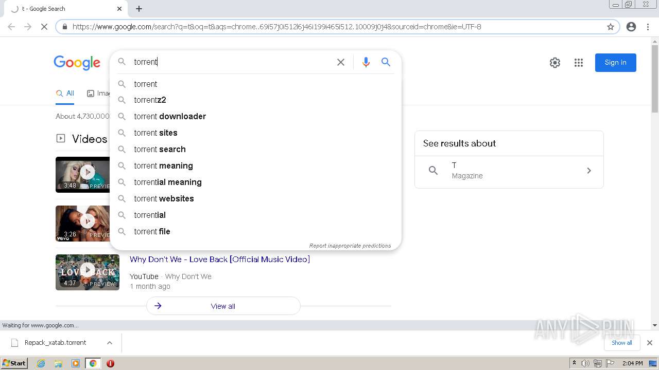Image resolution: width=659 pixels, height=370 pixels.
Task: Start voice search with the microphone icon
Action: 366,62
